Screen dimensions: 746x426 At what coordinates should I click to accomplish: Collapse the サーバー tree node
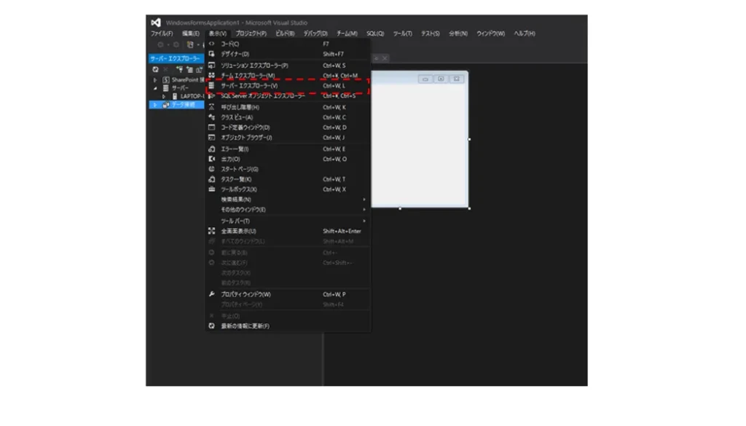click(155, 88)
